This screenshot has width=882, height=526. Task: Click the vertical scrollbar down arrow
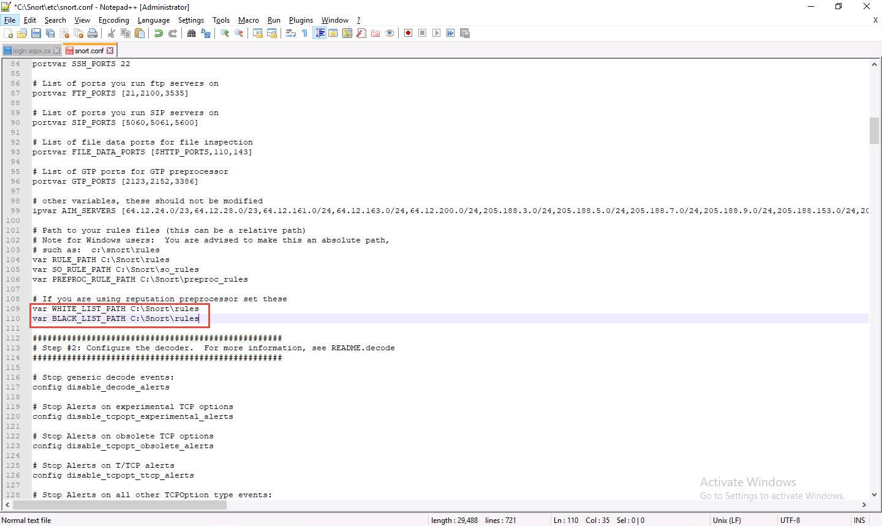[874, 495]
